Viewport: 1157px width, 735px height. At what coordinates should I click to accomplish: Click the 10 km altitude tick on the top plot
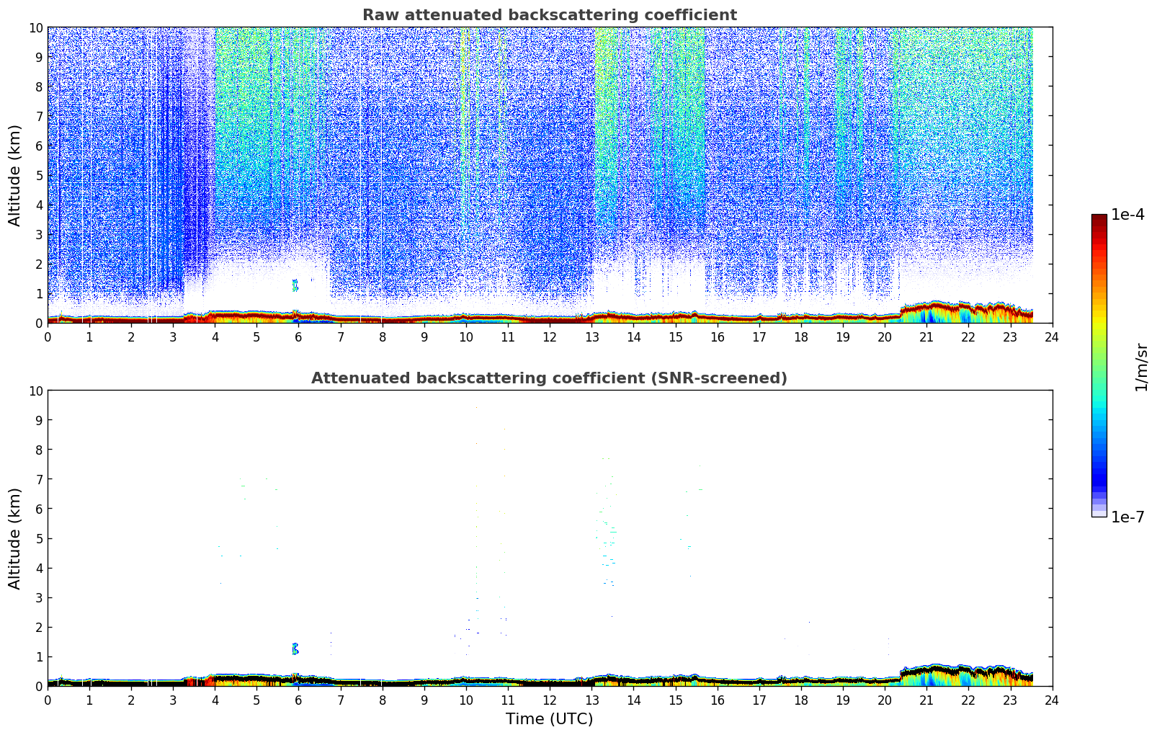click(x=36, y=27)
